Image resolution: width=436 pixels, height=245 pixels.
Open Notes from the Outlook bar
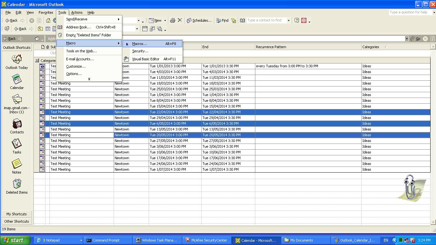click(x=17, y=164)
